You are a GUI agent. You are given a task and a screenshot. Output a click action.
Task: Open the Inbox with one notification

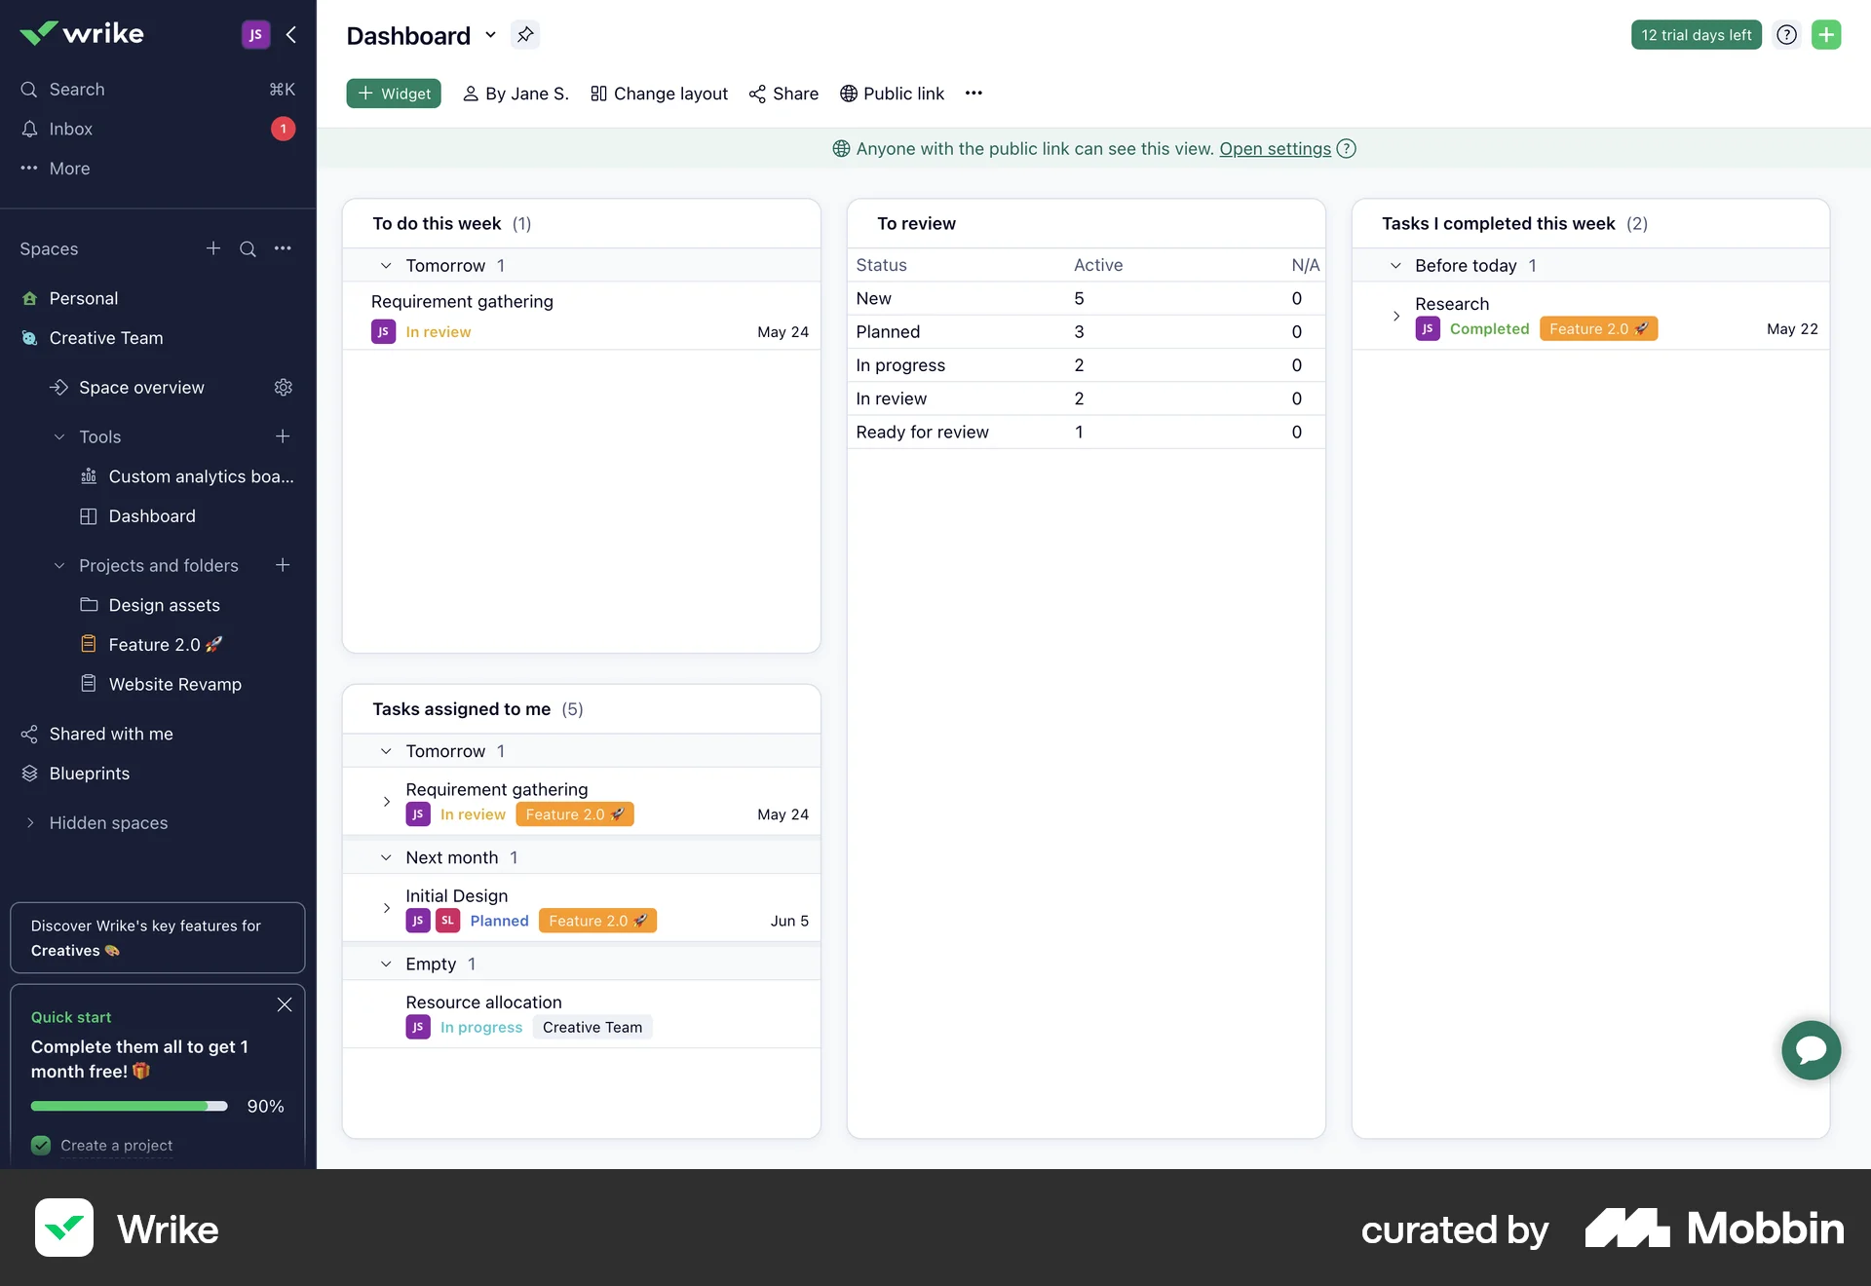tap(70, 129)
